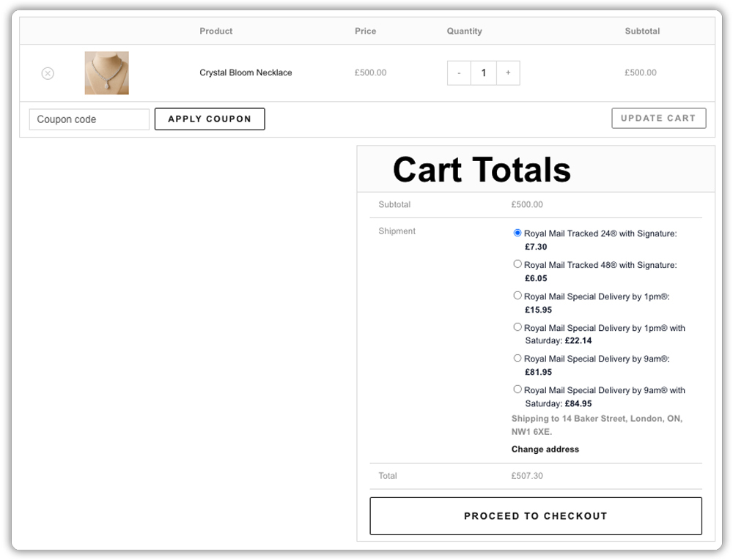This screenshot has height=560, width=733.
Task: Choose Special Delivery by 1pm with Saturday
Action: 517,327
